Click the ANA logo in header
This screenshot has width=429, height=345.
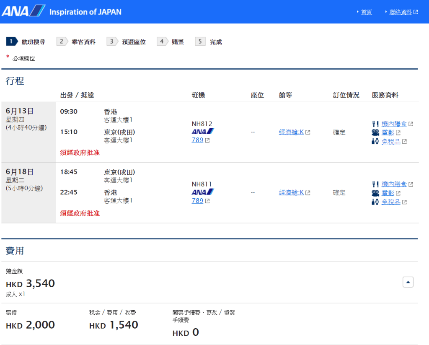click(x=23, y=11)
